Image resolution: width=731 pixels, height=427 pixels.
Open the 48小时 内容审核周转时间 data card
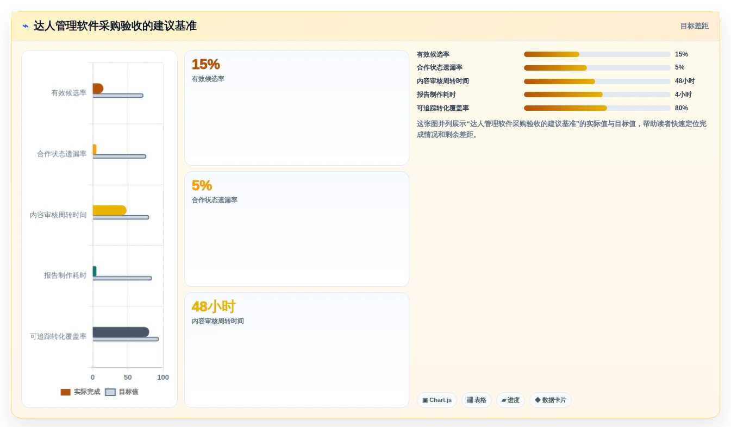pos(297,350)
